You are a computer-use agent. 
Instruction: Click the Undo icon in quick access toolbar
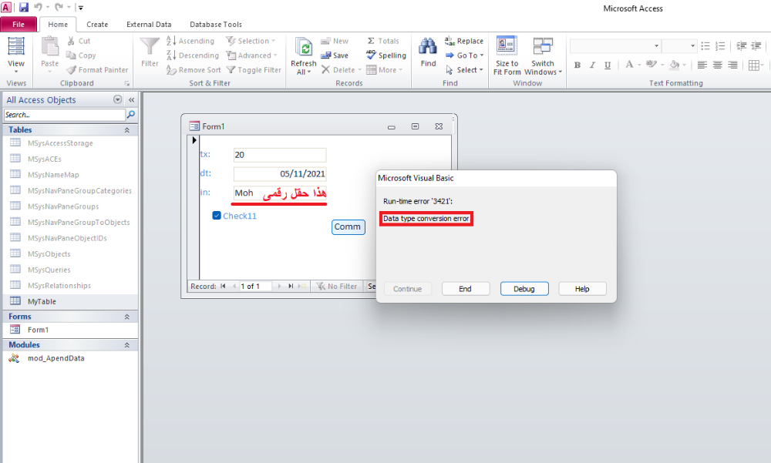(39, 8)
